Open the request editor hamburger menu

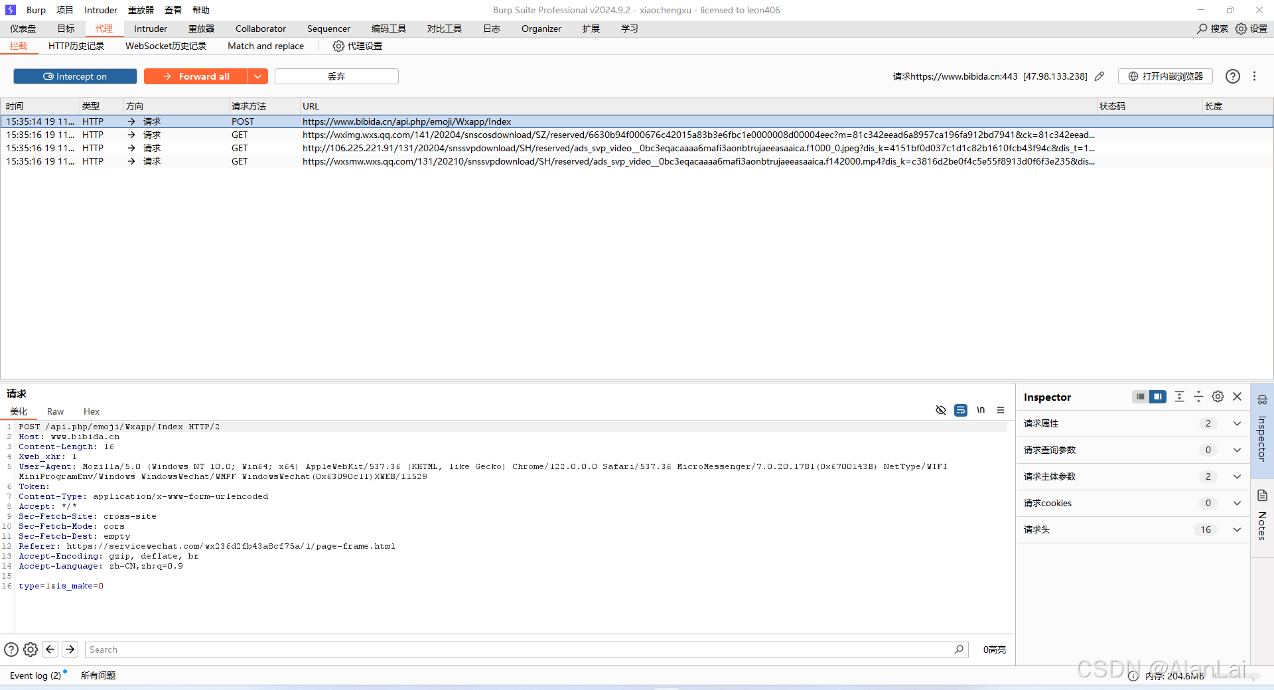1001,410
